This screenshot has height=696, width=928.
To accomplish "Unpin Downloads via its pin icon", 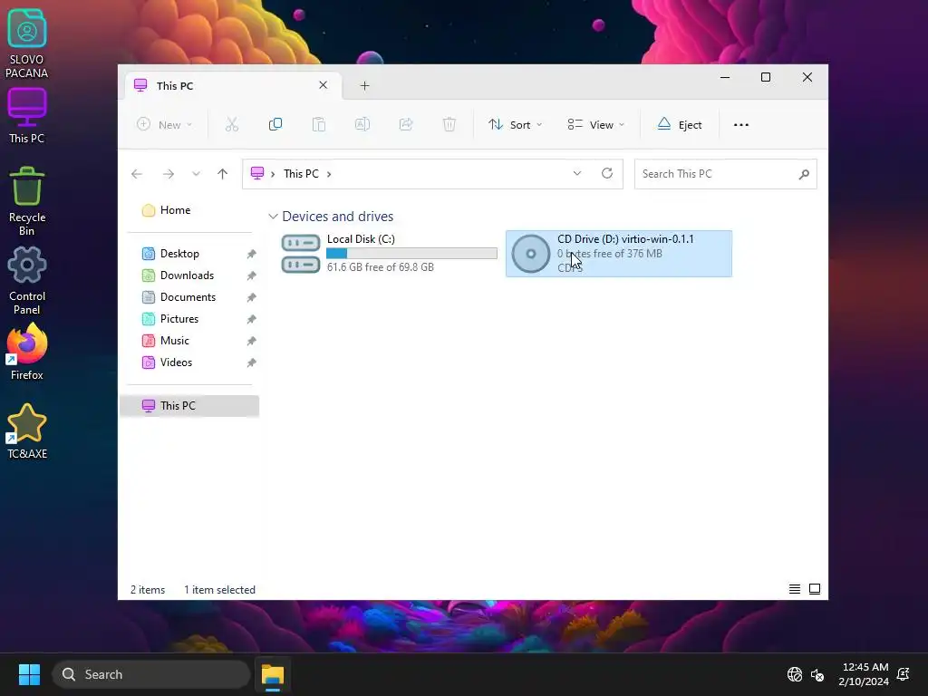I will [x=252, y=275].
